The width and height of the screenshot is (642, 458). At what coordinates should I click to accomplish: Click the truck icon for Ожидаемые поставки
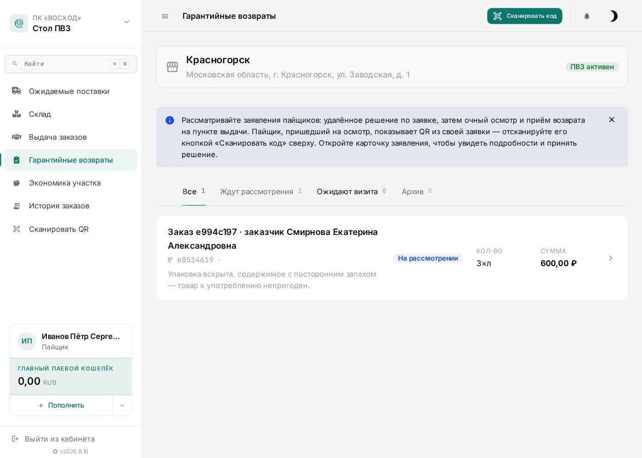(x=17, y=91)
